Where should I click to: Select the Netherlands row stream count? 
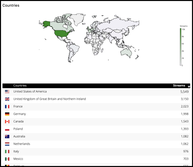tap(185, 144)
